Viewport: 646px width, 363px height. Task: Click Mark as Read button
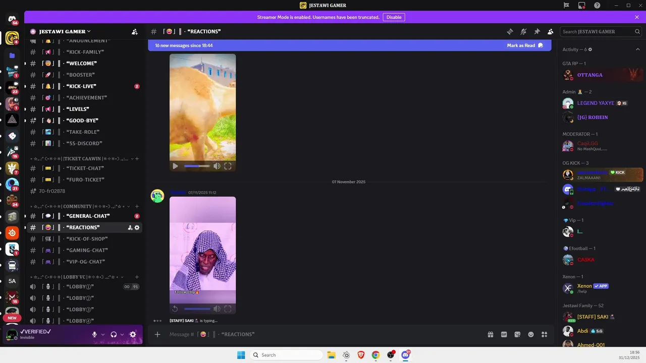pyautogui.click(x=525, y=45)
